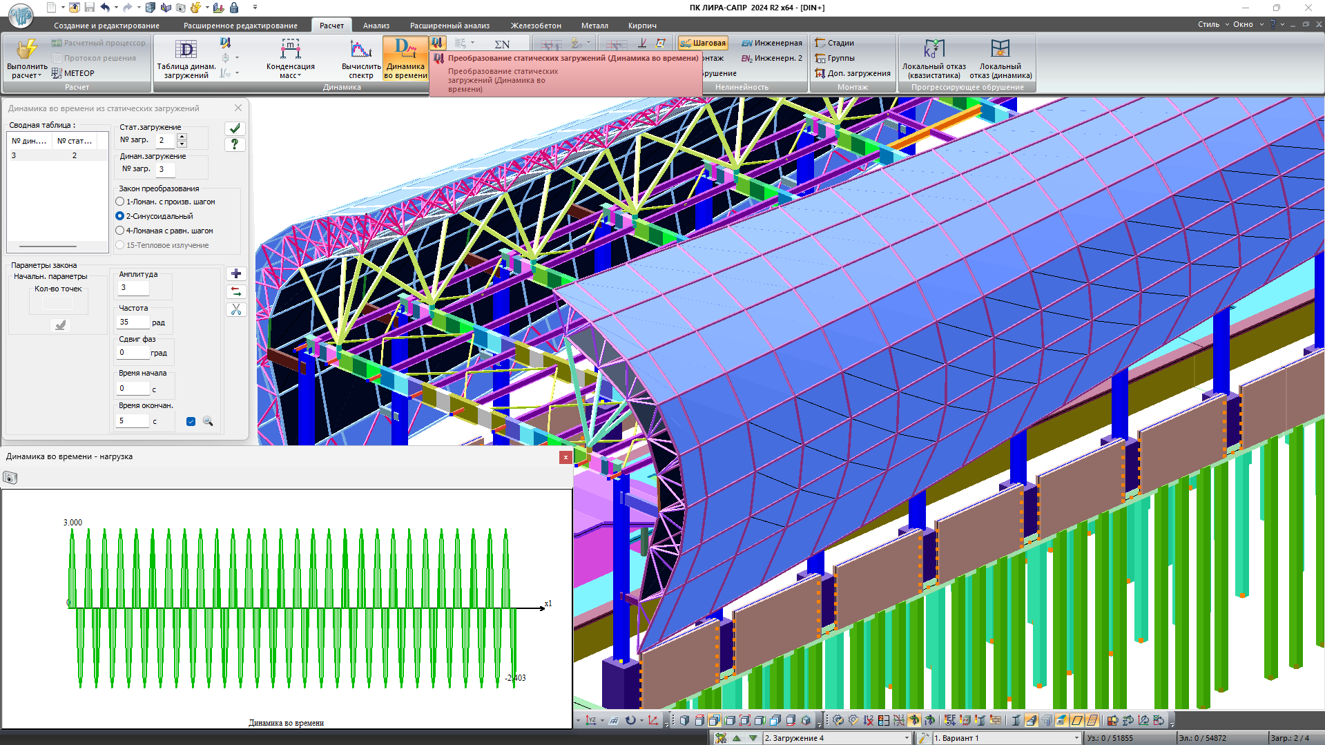Select 4-Ломаная с равн. шагом option
1325x745 pixels.
click(120, 231)
